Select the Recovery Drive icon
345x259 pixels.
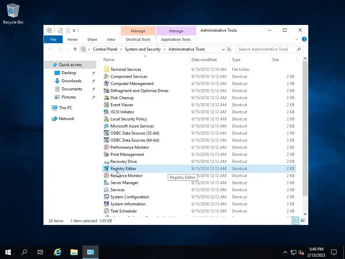point(106,162)
